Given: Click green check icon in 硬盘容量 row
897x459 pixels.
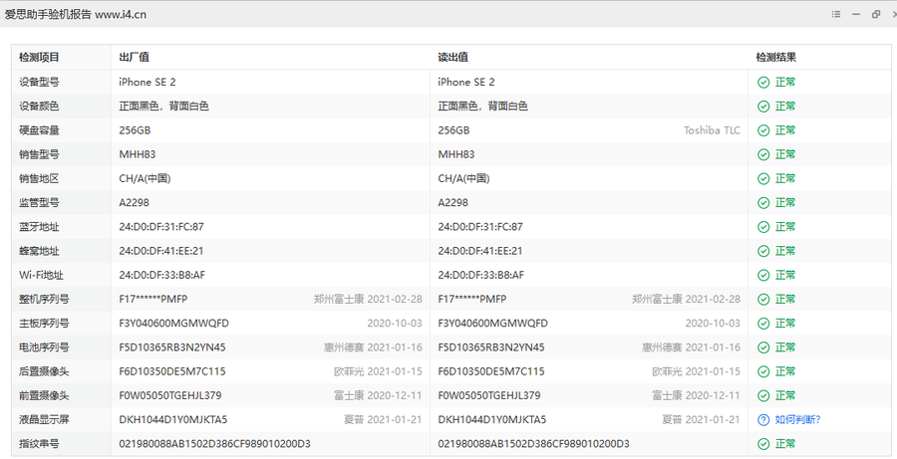Looking at the screenshot, I should tap(763, 130).
